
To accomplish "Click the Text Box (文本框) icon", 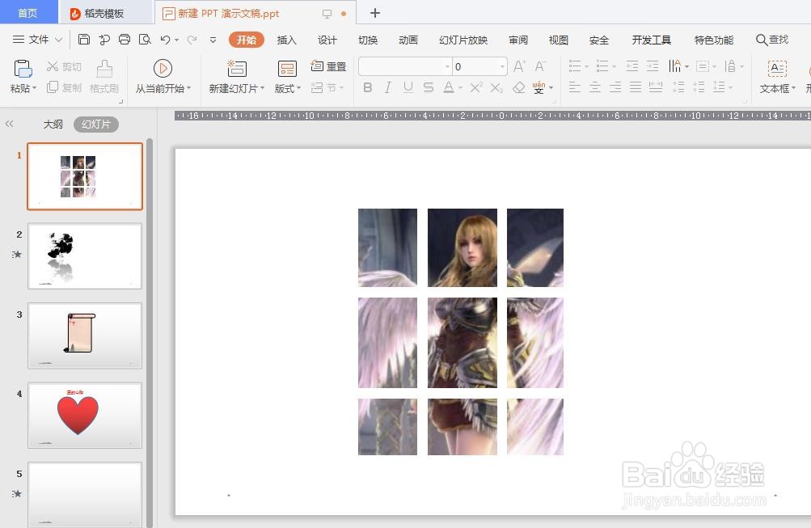I will coord(777,69).
